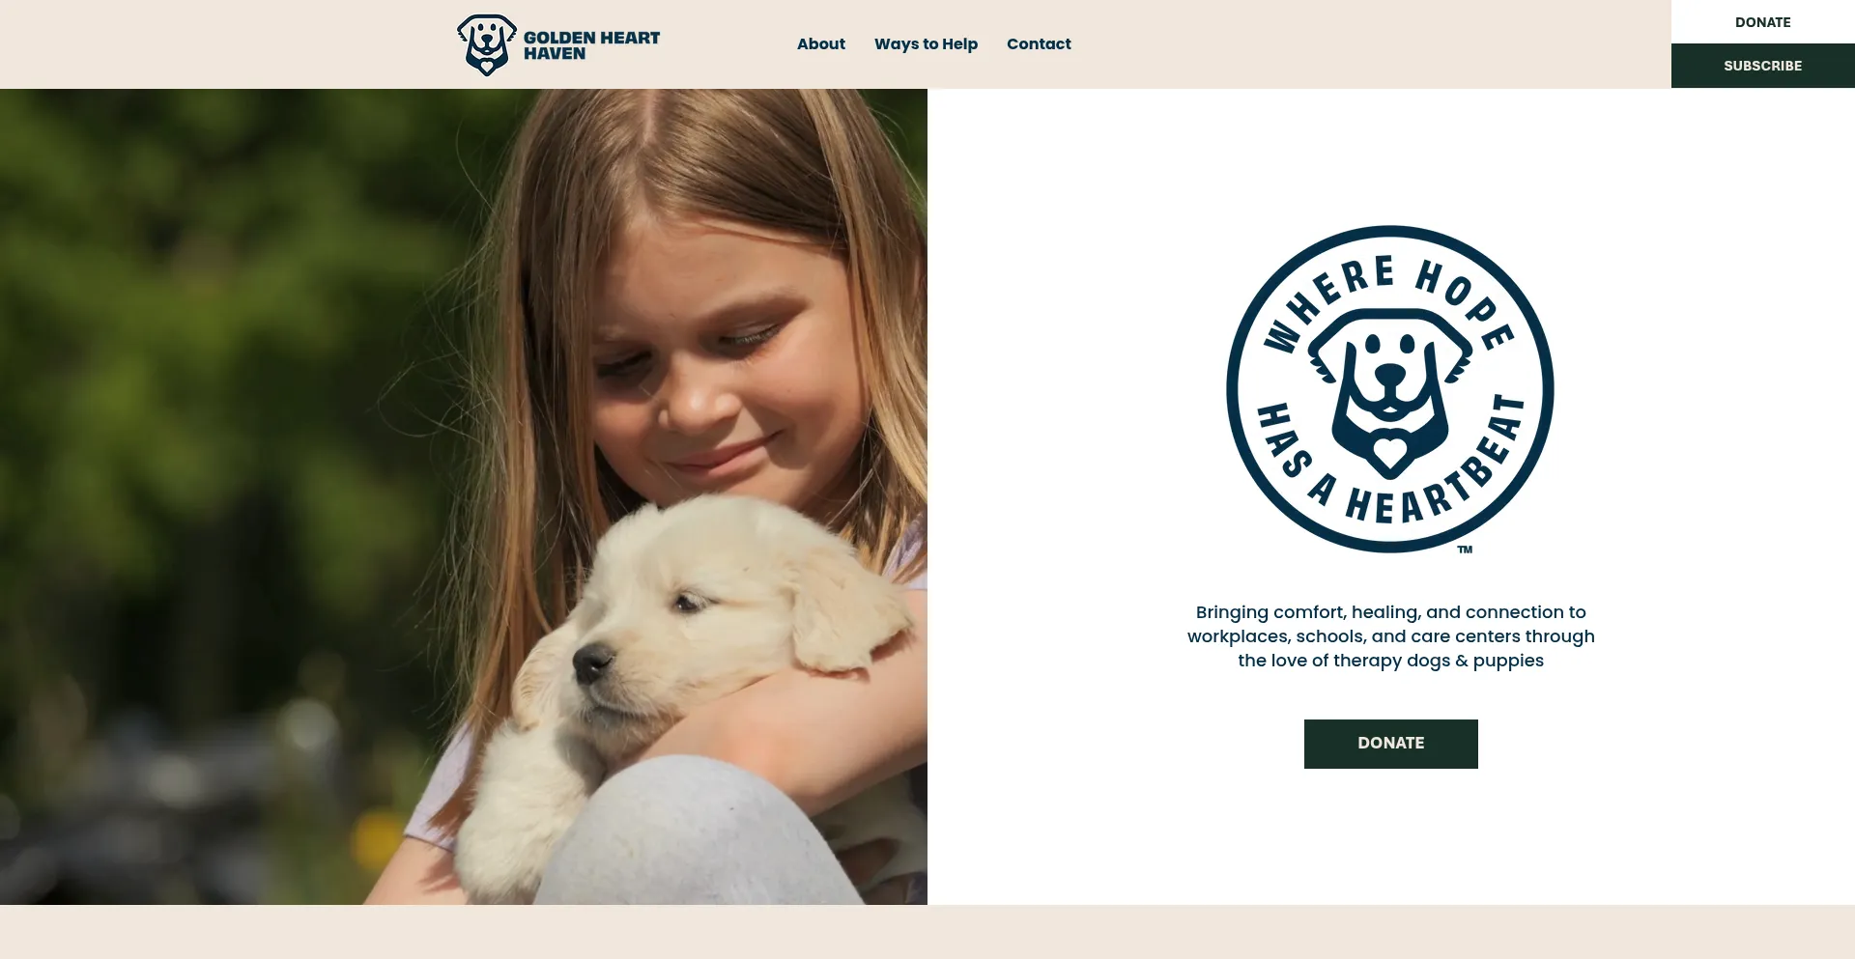Click the Golden Heart Haven logo text

[x=591, y=45]
